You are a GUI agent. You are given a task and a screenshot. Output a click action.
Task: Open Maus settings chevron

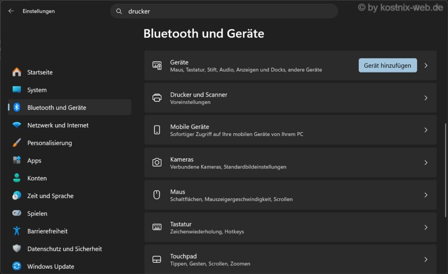point(426,195)
